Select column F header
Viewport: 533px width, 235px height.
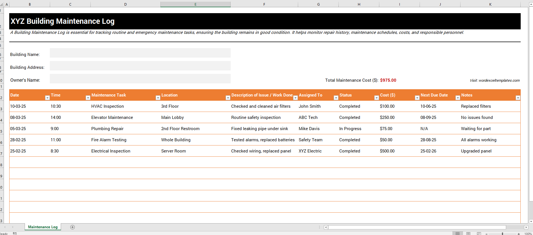(264, 4)
